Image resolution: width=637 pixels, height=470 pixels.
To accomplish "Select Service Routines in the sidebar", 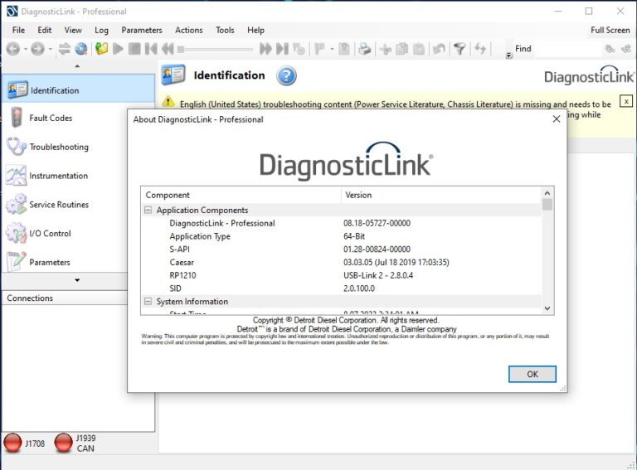I will (65, 205).
